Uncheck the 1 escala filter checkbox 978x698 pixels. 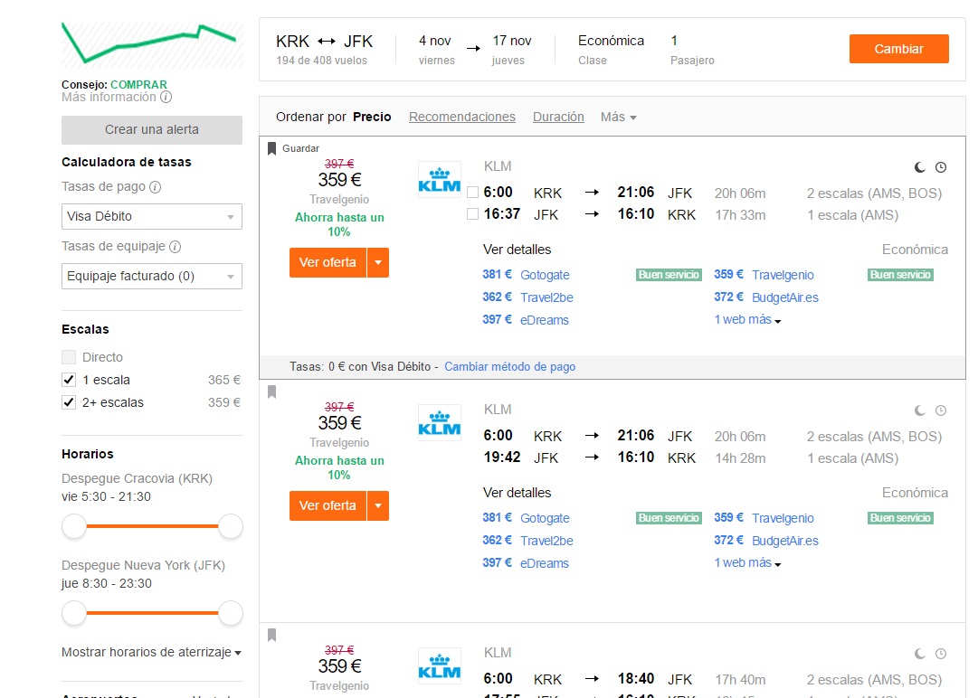point(69,380)
